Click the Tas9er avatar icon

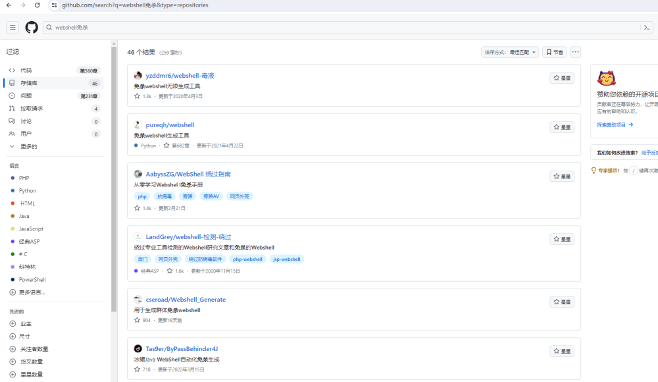[x=138, y=349]
